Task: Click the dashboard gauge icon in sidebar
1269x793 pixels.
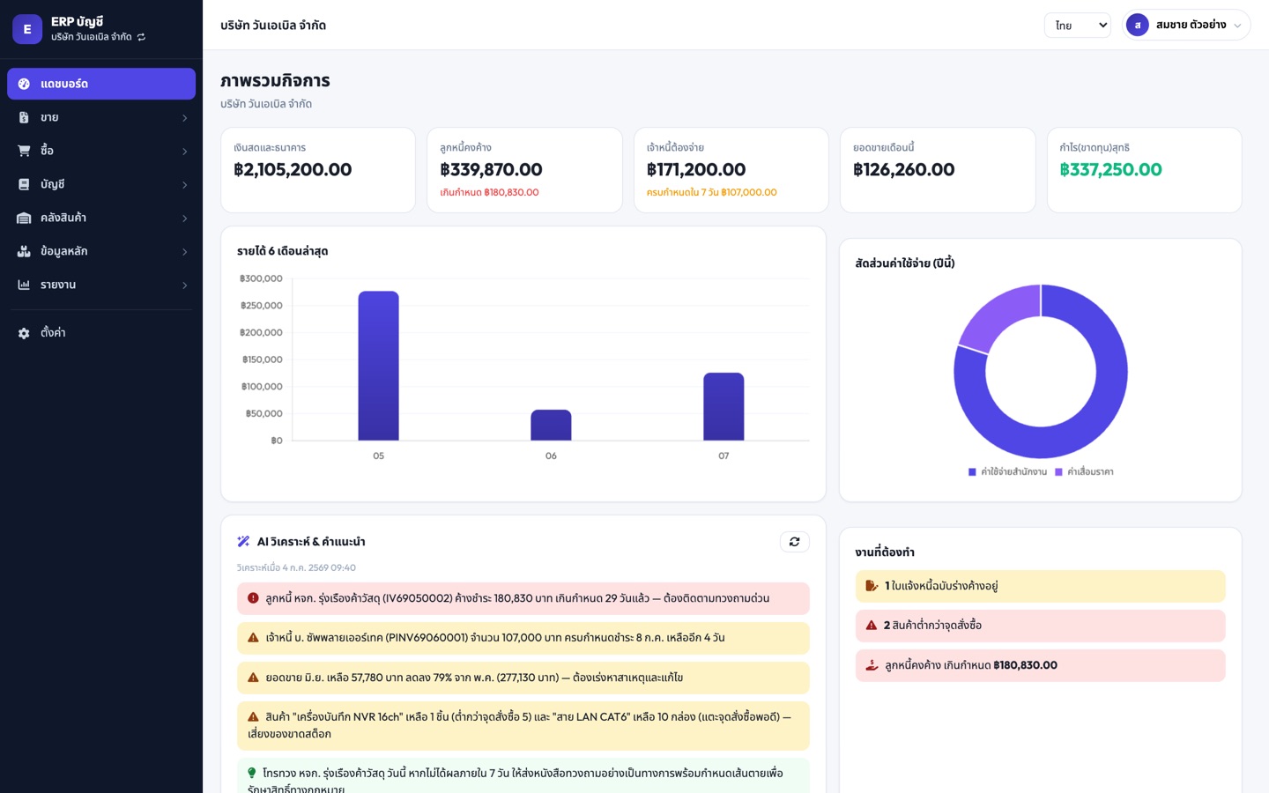Action: 24,84
